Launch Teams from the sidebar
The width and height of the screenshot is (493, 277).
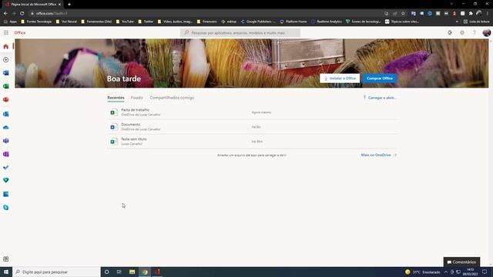click(6, 141)
